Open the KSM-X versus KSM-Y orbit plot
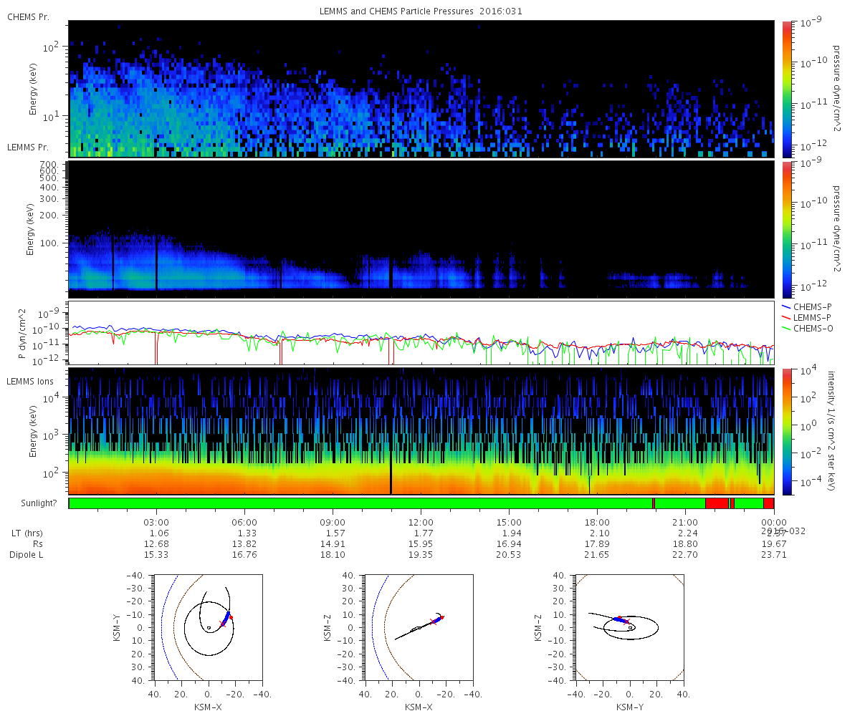 (208, 626)
